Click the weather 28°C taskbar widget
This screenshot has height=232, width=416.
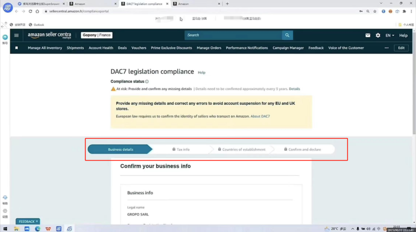point(335,229)
